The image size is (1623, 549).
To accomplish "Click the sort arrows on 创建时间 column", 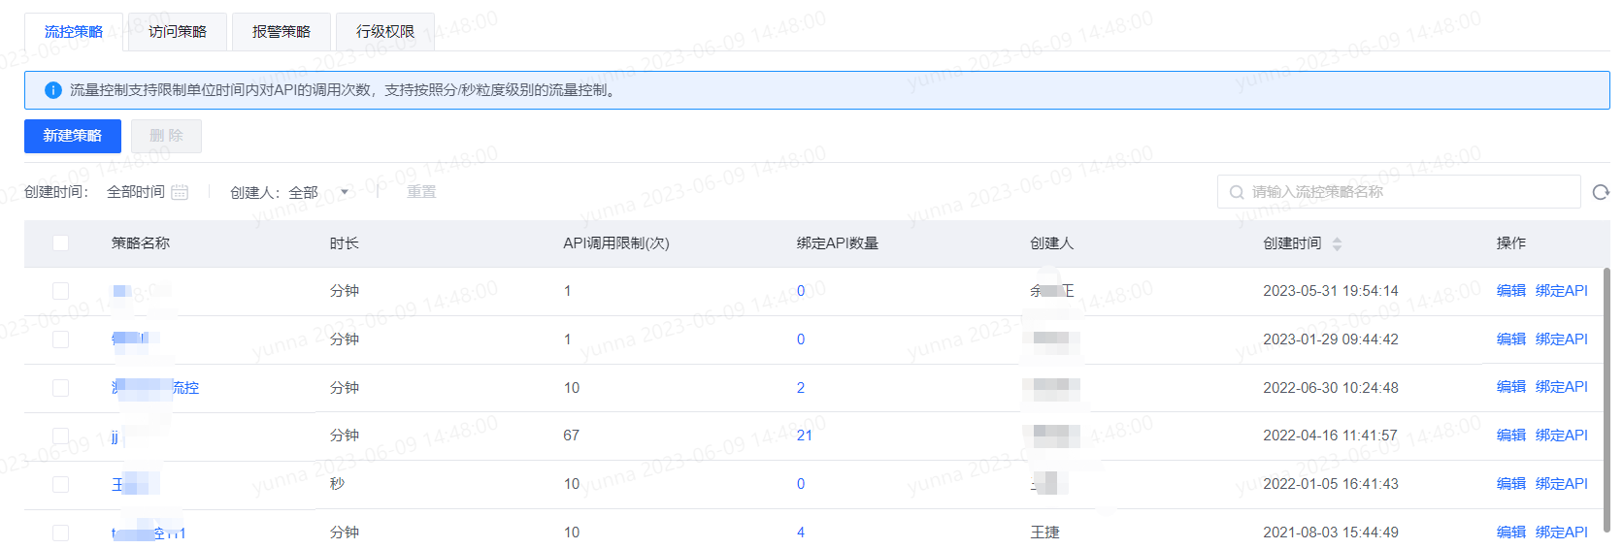I will pos(1337,243).
